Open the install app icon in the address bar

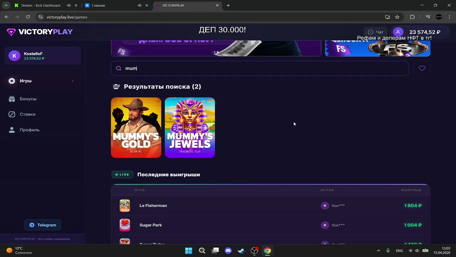pos(388,17)
